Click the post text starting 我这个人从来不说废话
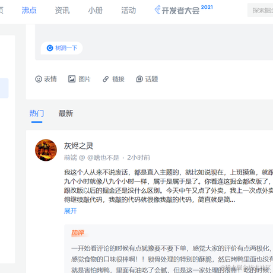Screen dimensions: 273x273 [x=169, y=186]
